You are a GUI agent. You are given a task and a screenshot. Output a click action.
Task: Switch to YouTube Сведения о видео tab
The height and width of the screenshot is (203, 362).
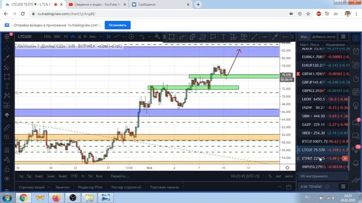point(98,5)
